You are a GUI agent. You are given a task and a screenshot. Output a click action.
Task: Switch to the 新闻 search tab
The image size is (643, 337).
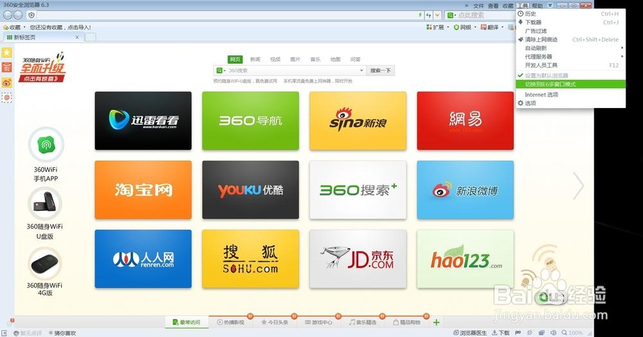pos(255,59)
